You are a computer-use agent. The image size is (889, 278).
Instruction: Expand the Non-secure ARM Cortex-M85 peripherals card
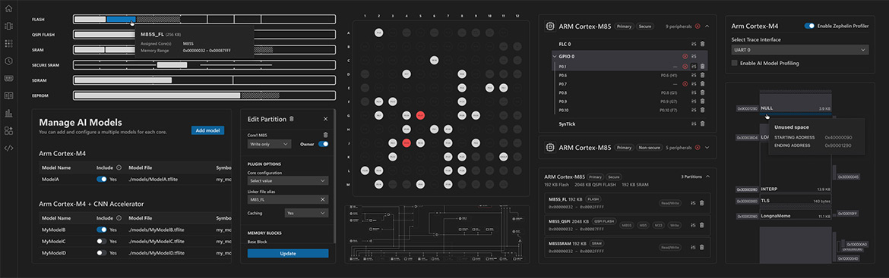(707, 148)
